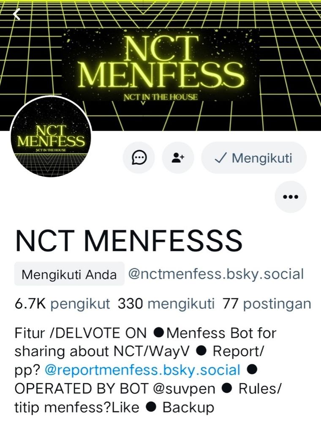
Task: Open the three-dots more options menu
Action: (291, 197)
